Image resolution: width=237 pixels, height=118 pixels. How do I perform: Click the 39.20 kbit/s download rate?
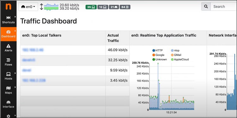click(x=70, y=8)
